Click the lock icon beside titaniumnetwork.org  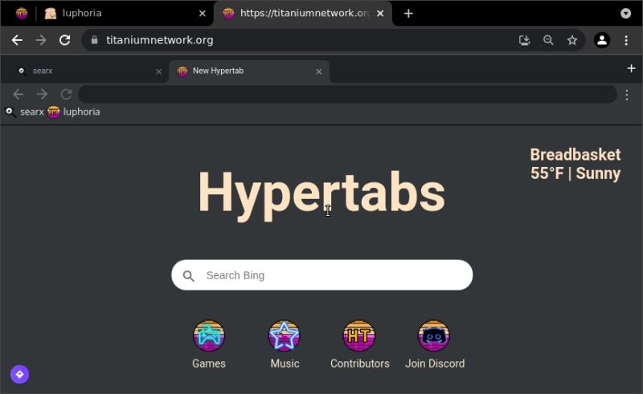pyautogui.click(x=94, y=40)
